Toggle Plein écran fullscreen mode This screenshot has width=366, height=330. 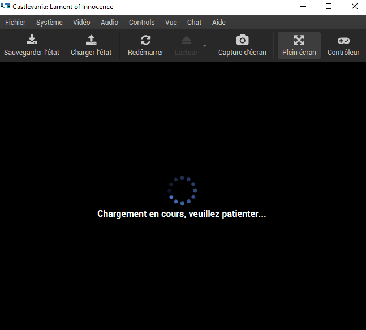[x=299, y=45]
